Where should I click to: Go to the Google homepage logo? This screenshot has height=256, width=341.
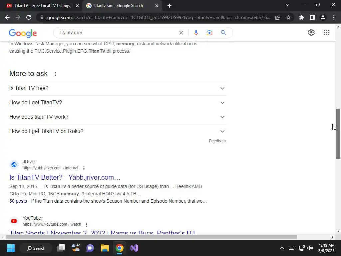23,33
